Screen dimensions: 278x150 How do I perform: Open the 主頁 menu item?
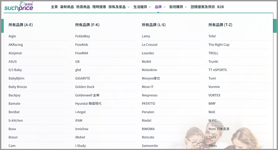pos(54,7)
